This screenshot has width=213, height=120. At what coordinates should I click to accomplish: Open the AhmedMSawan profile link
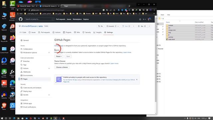pyautogui.click(x=29, y=26)
